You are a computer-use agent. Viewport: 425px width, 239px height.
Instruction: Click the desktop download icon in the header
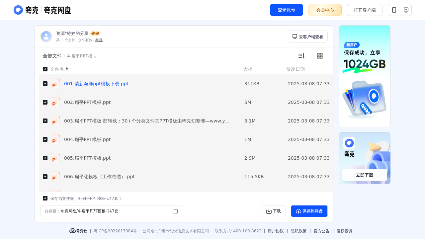click(x=406, y=10)
